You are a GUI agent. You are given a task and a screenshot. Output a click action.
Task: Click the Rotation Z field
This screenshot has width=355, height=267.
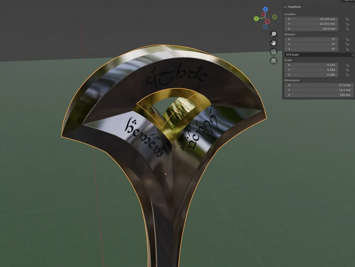[311, 49]
